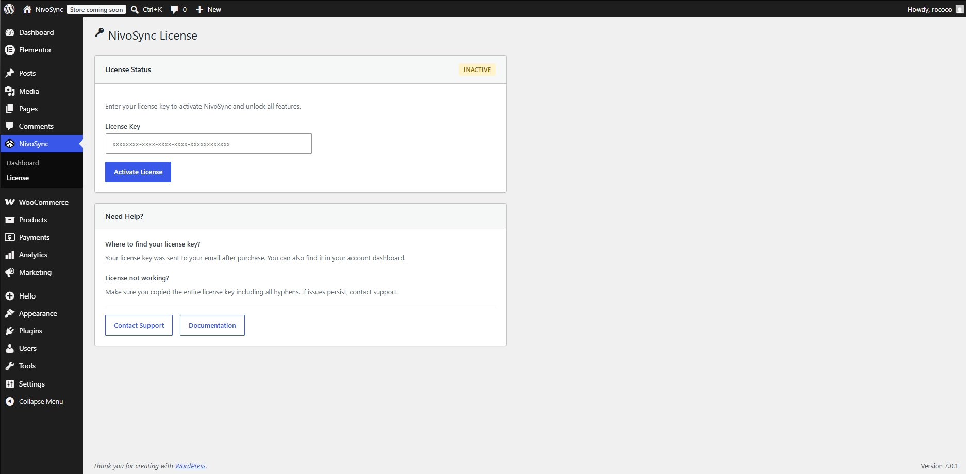This screenshot has height=474, width=966.
Task: Click the Pages icon in sidebar
Action: coord(10,109)
